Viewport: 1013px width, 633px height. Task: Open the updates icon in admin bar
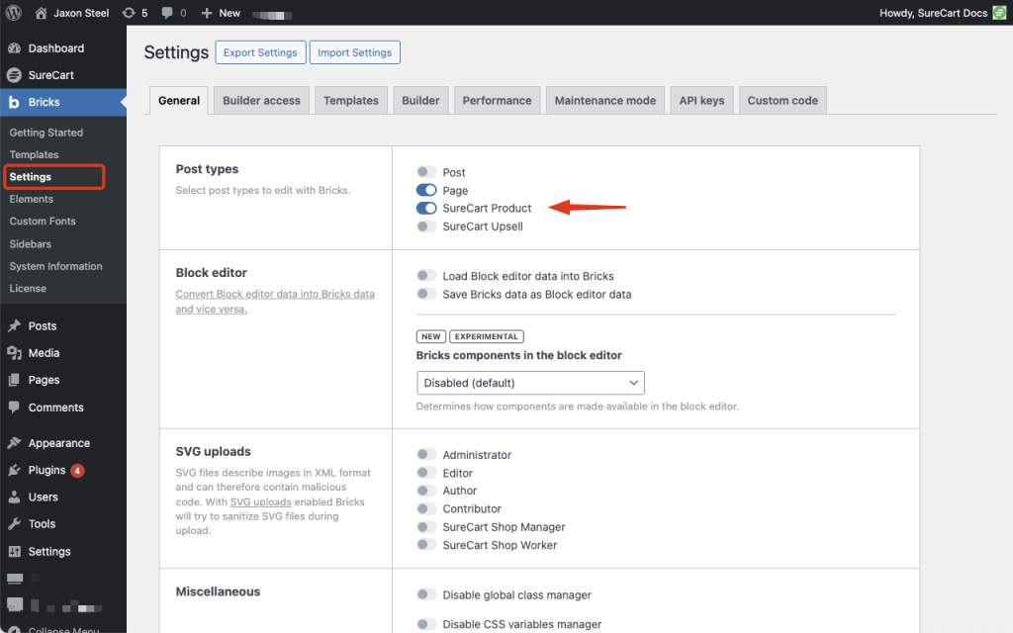pyautogui.click(x=129, y=13)
